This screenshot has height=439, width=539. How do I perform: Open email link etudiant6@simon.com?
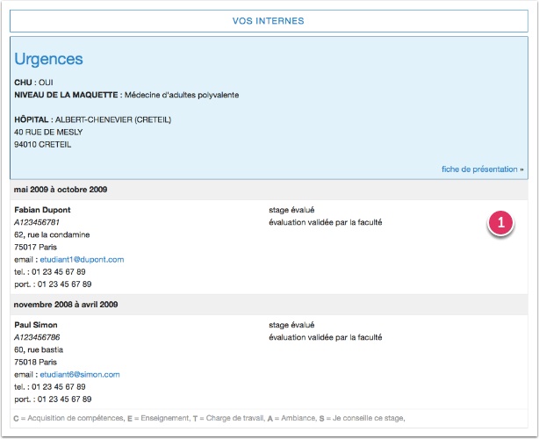pos(80,375)
